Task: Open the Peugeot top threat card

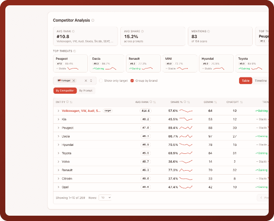Action: (x=70, y=63)
